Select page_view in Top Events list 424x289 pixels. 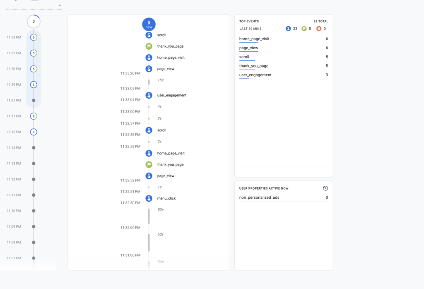pos(248,48)
